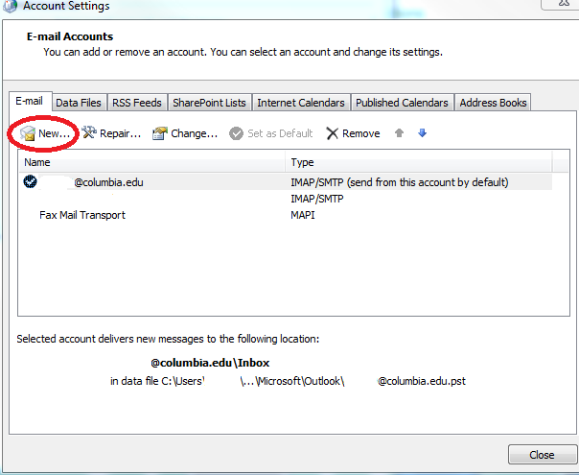
Task: Click the E-mail Accounts heading
Action: (x=70, y=36)
